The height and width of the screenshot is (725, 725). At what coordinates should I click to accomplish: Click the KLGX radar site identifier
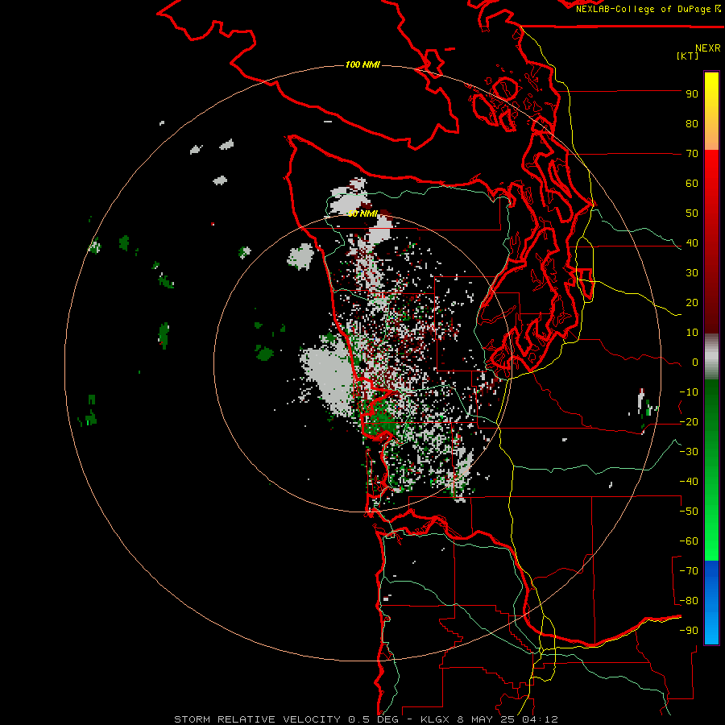pyautogui.click(x=435, y=719)
